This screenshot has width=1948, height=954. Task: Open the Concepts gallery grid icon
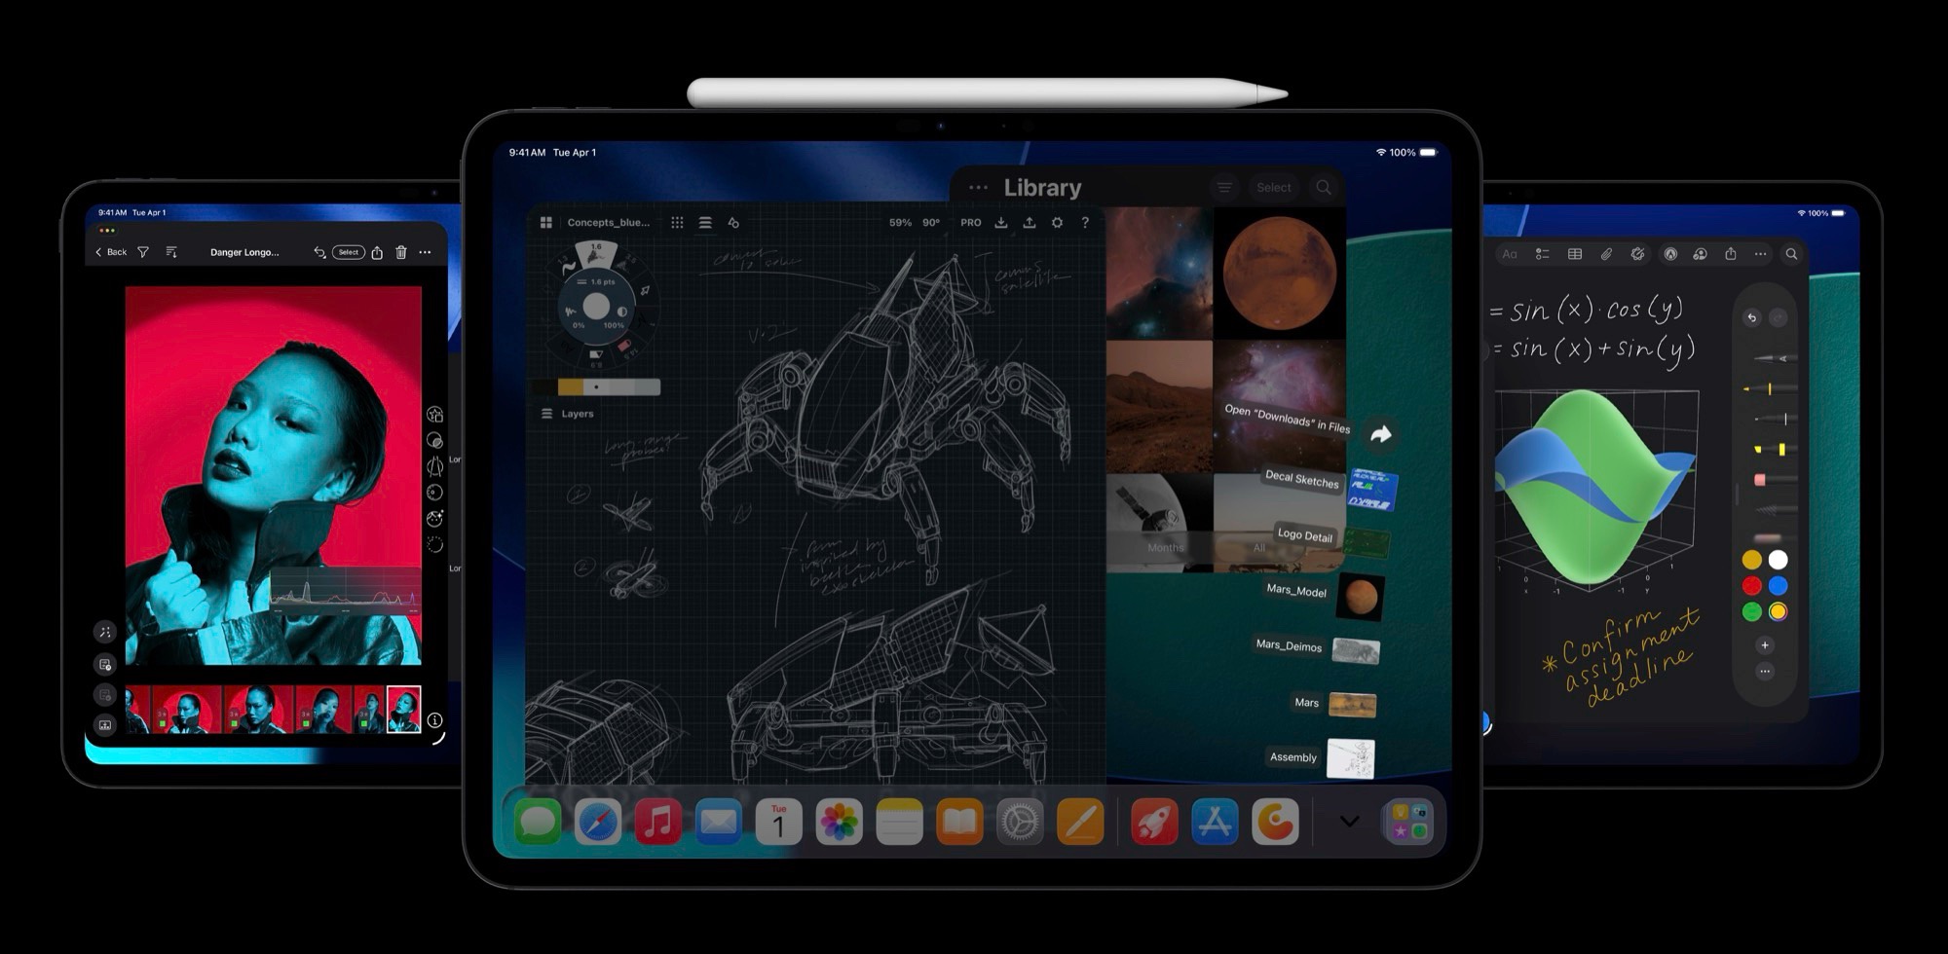coord(545,223)
